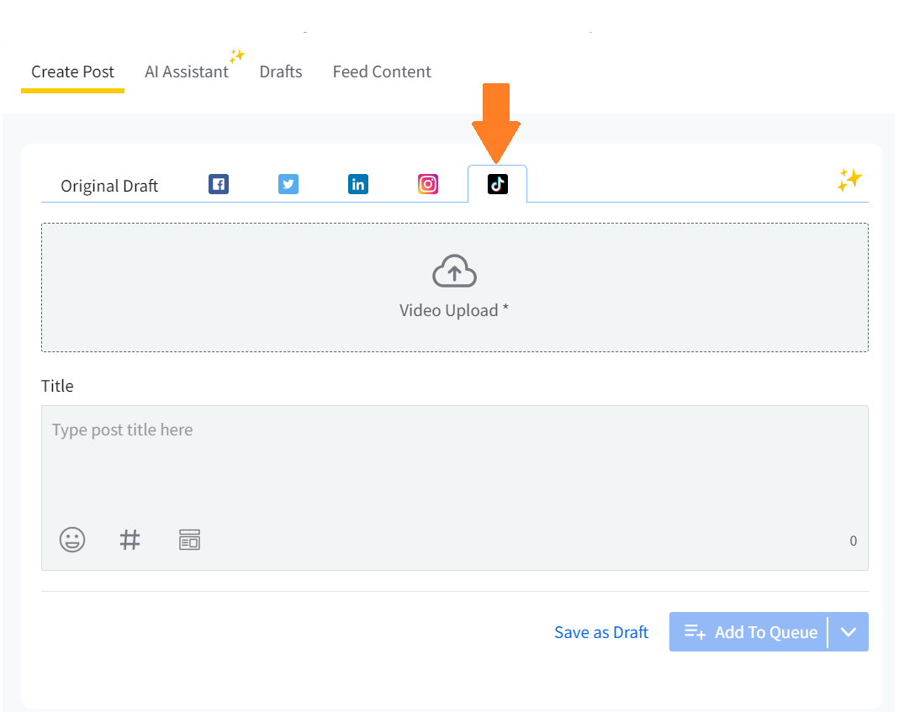Open the AI Assistant tab
904x712 pixels.
point(187,72)
